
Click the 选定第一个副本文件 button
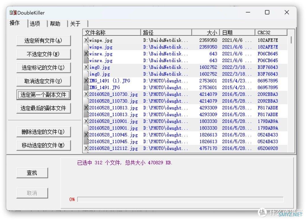coord(43,95)
